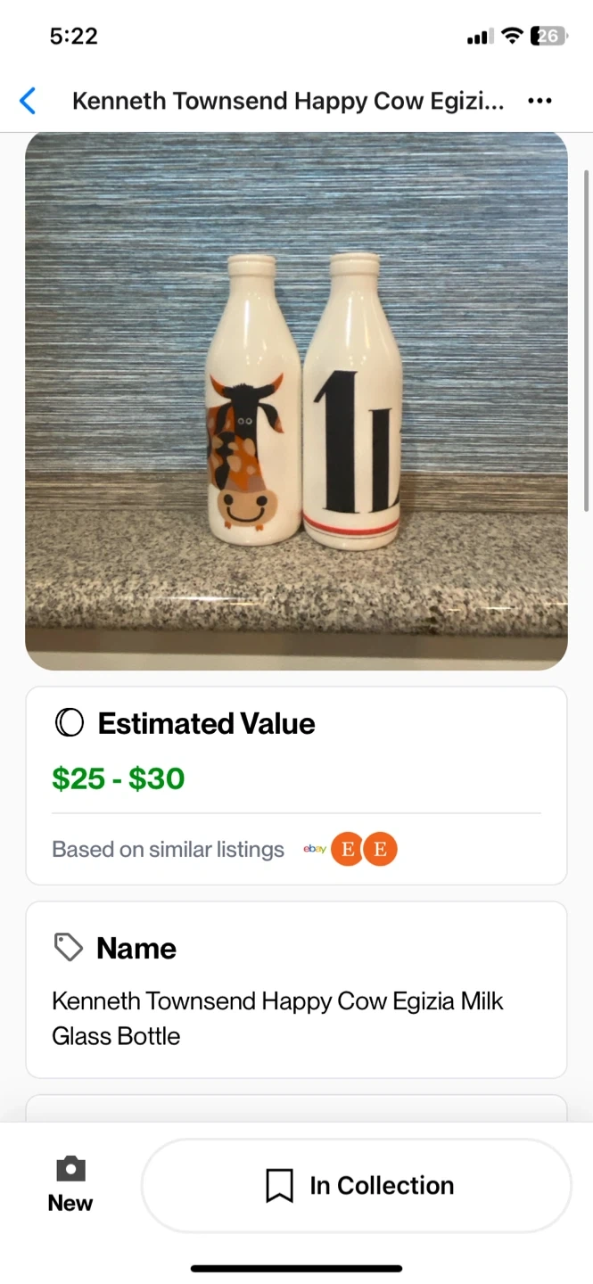
Task: Tap the back chevron arrow
Action: click(28, 101)
